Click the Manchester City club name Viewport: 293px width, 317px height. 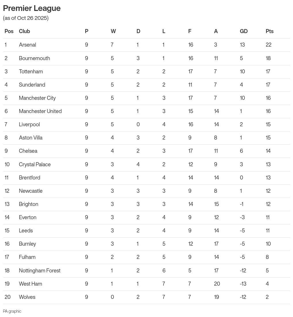point(37,98)
